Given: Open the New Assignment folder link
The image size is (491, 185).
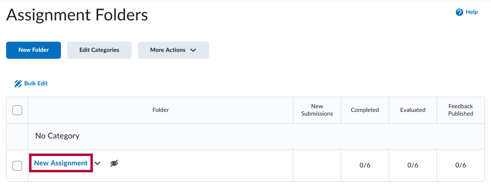Looking at the screenshot, I should pos(61,163).
